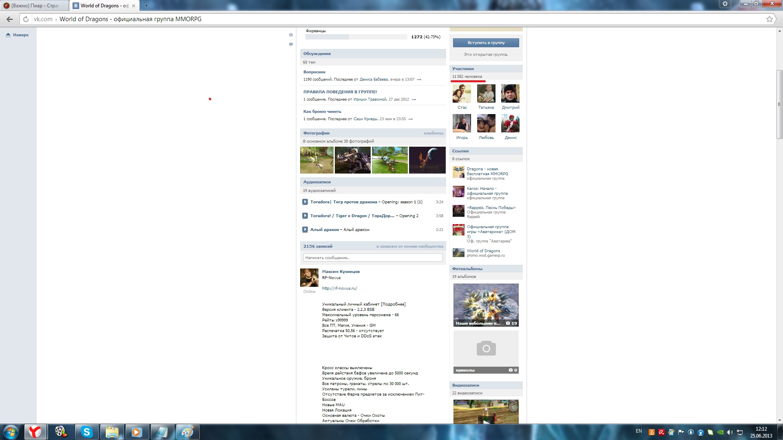Click the volume speaker tray icon

(730, 432)
